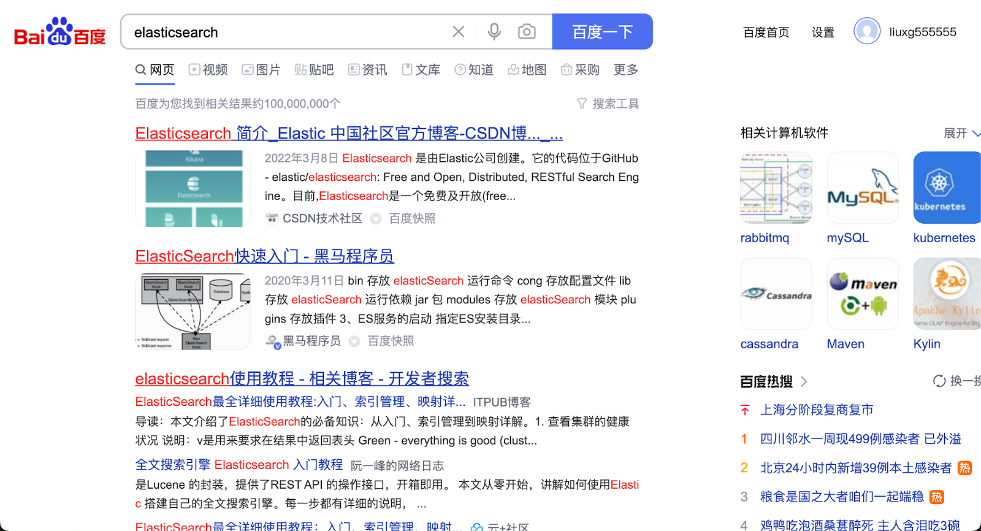Expand the 更多 tab options
This screenshot has width=981, height=531.
[x=626, y=70]
